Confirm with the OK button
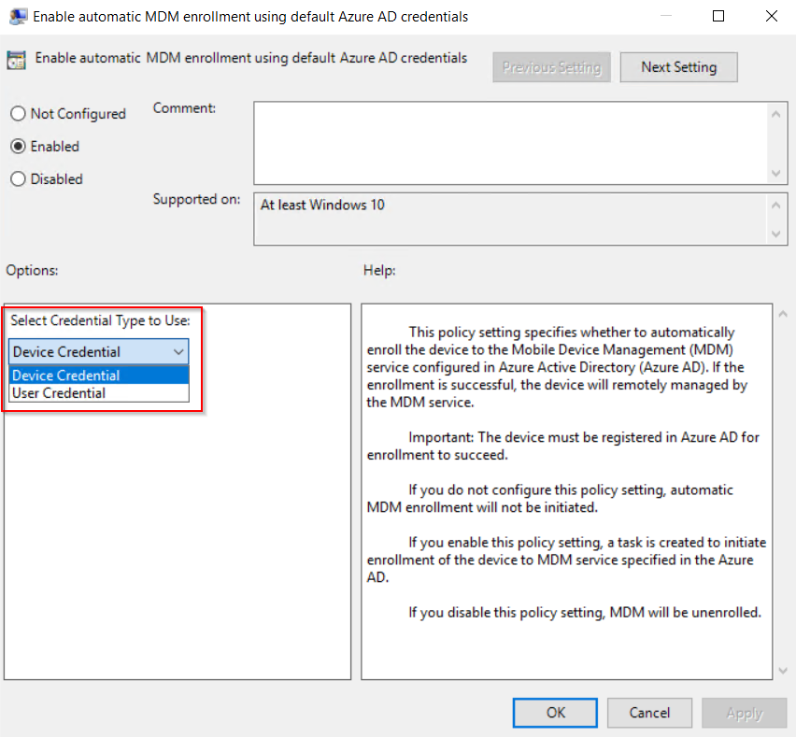 555,713
